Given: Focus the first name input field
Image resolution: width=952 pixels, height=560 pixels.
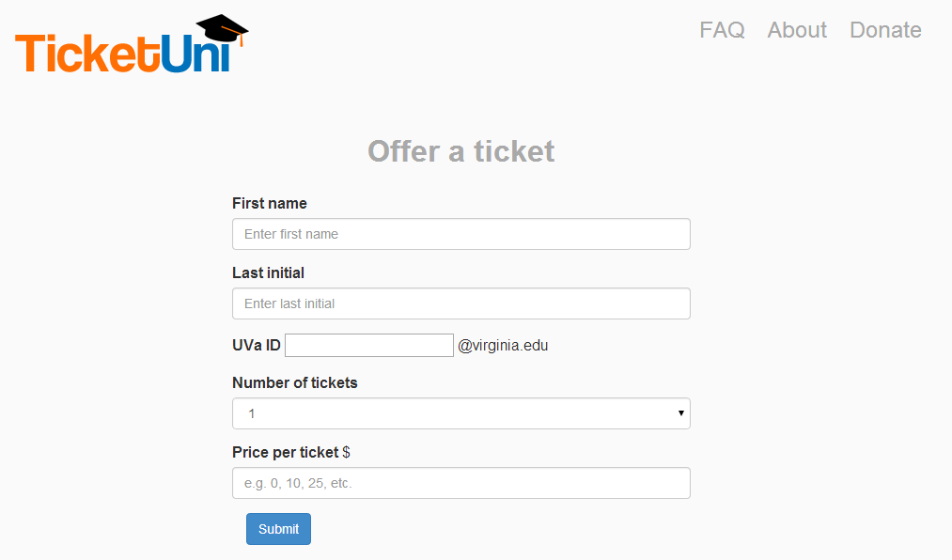Looking at the screenshot, I should pyautogui.click(x=460, y=234).
